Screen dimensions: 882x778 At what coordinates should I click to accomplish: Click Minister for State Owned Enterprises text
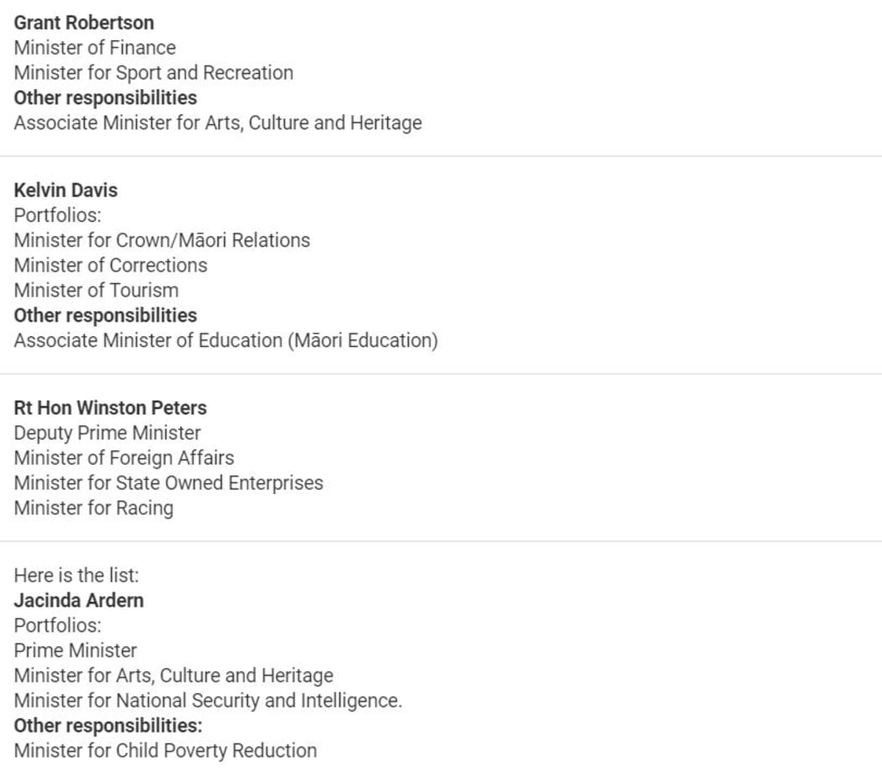[169, 483]
